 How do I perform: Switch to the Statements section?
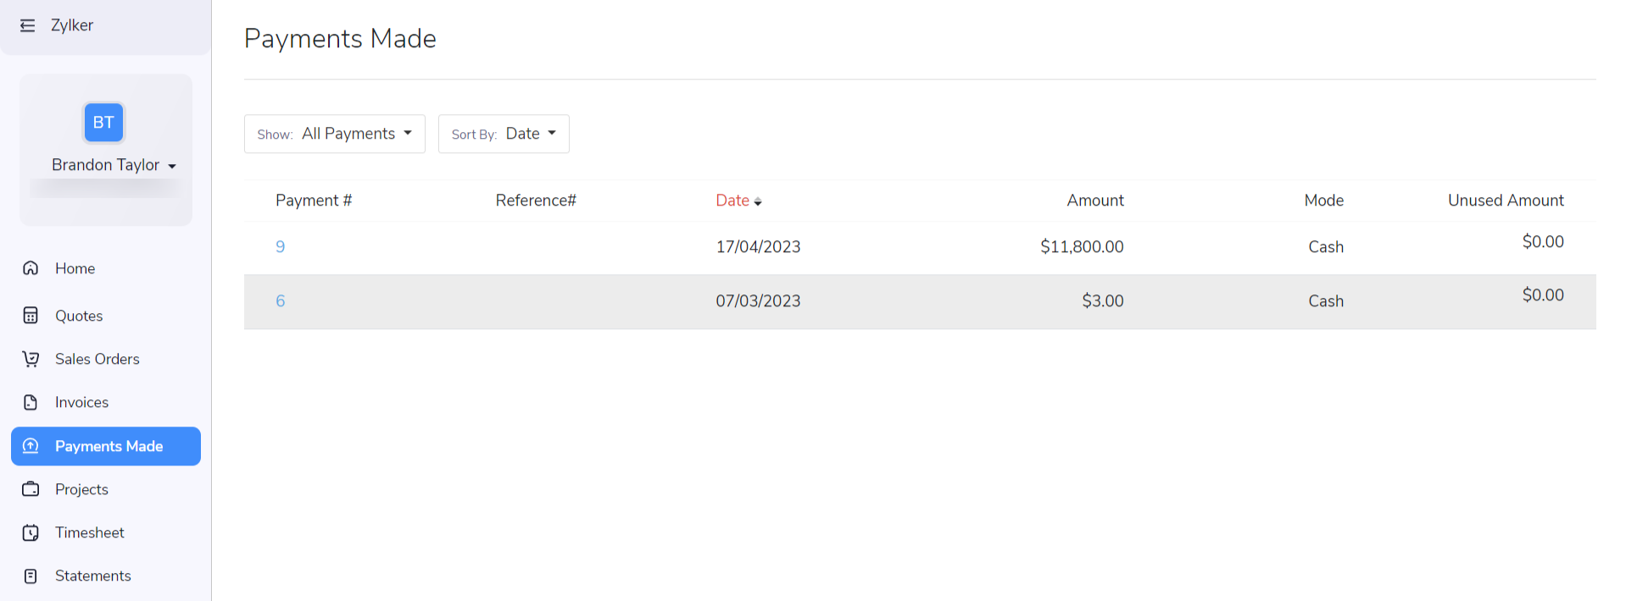coord(92,576)
